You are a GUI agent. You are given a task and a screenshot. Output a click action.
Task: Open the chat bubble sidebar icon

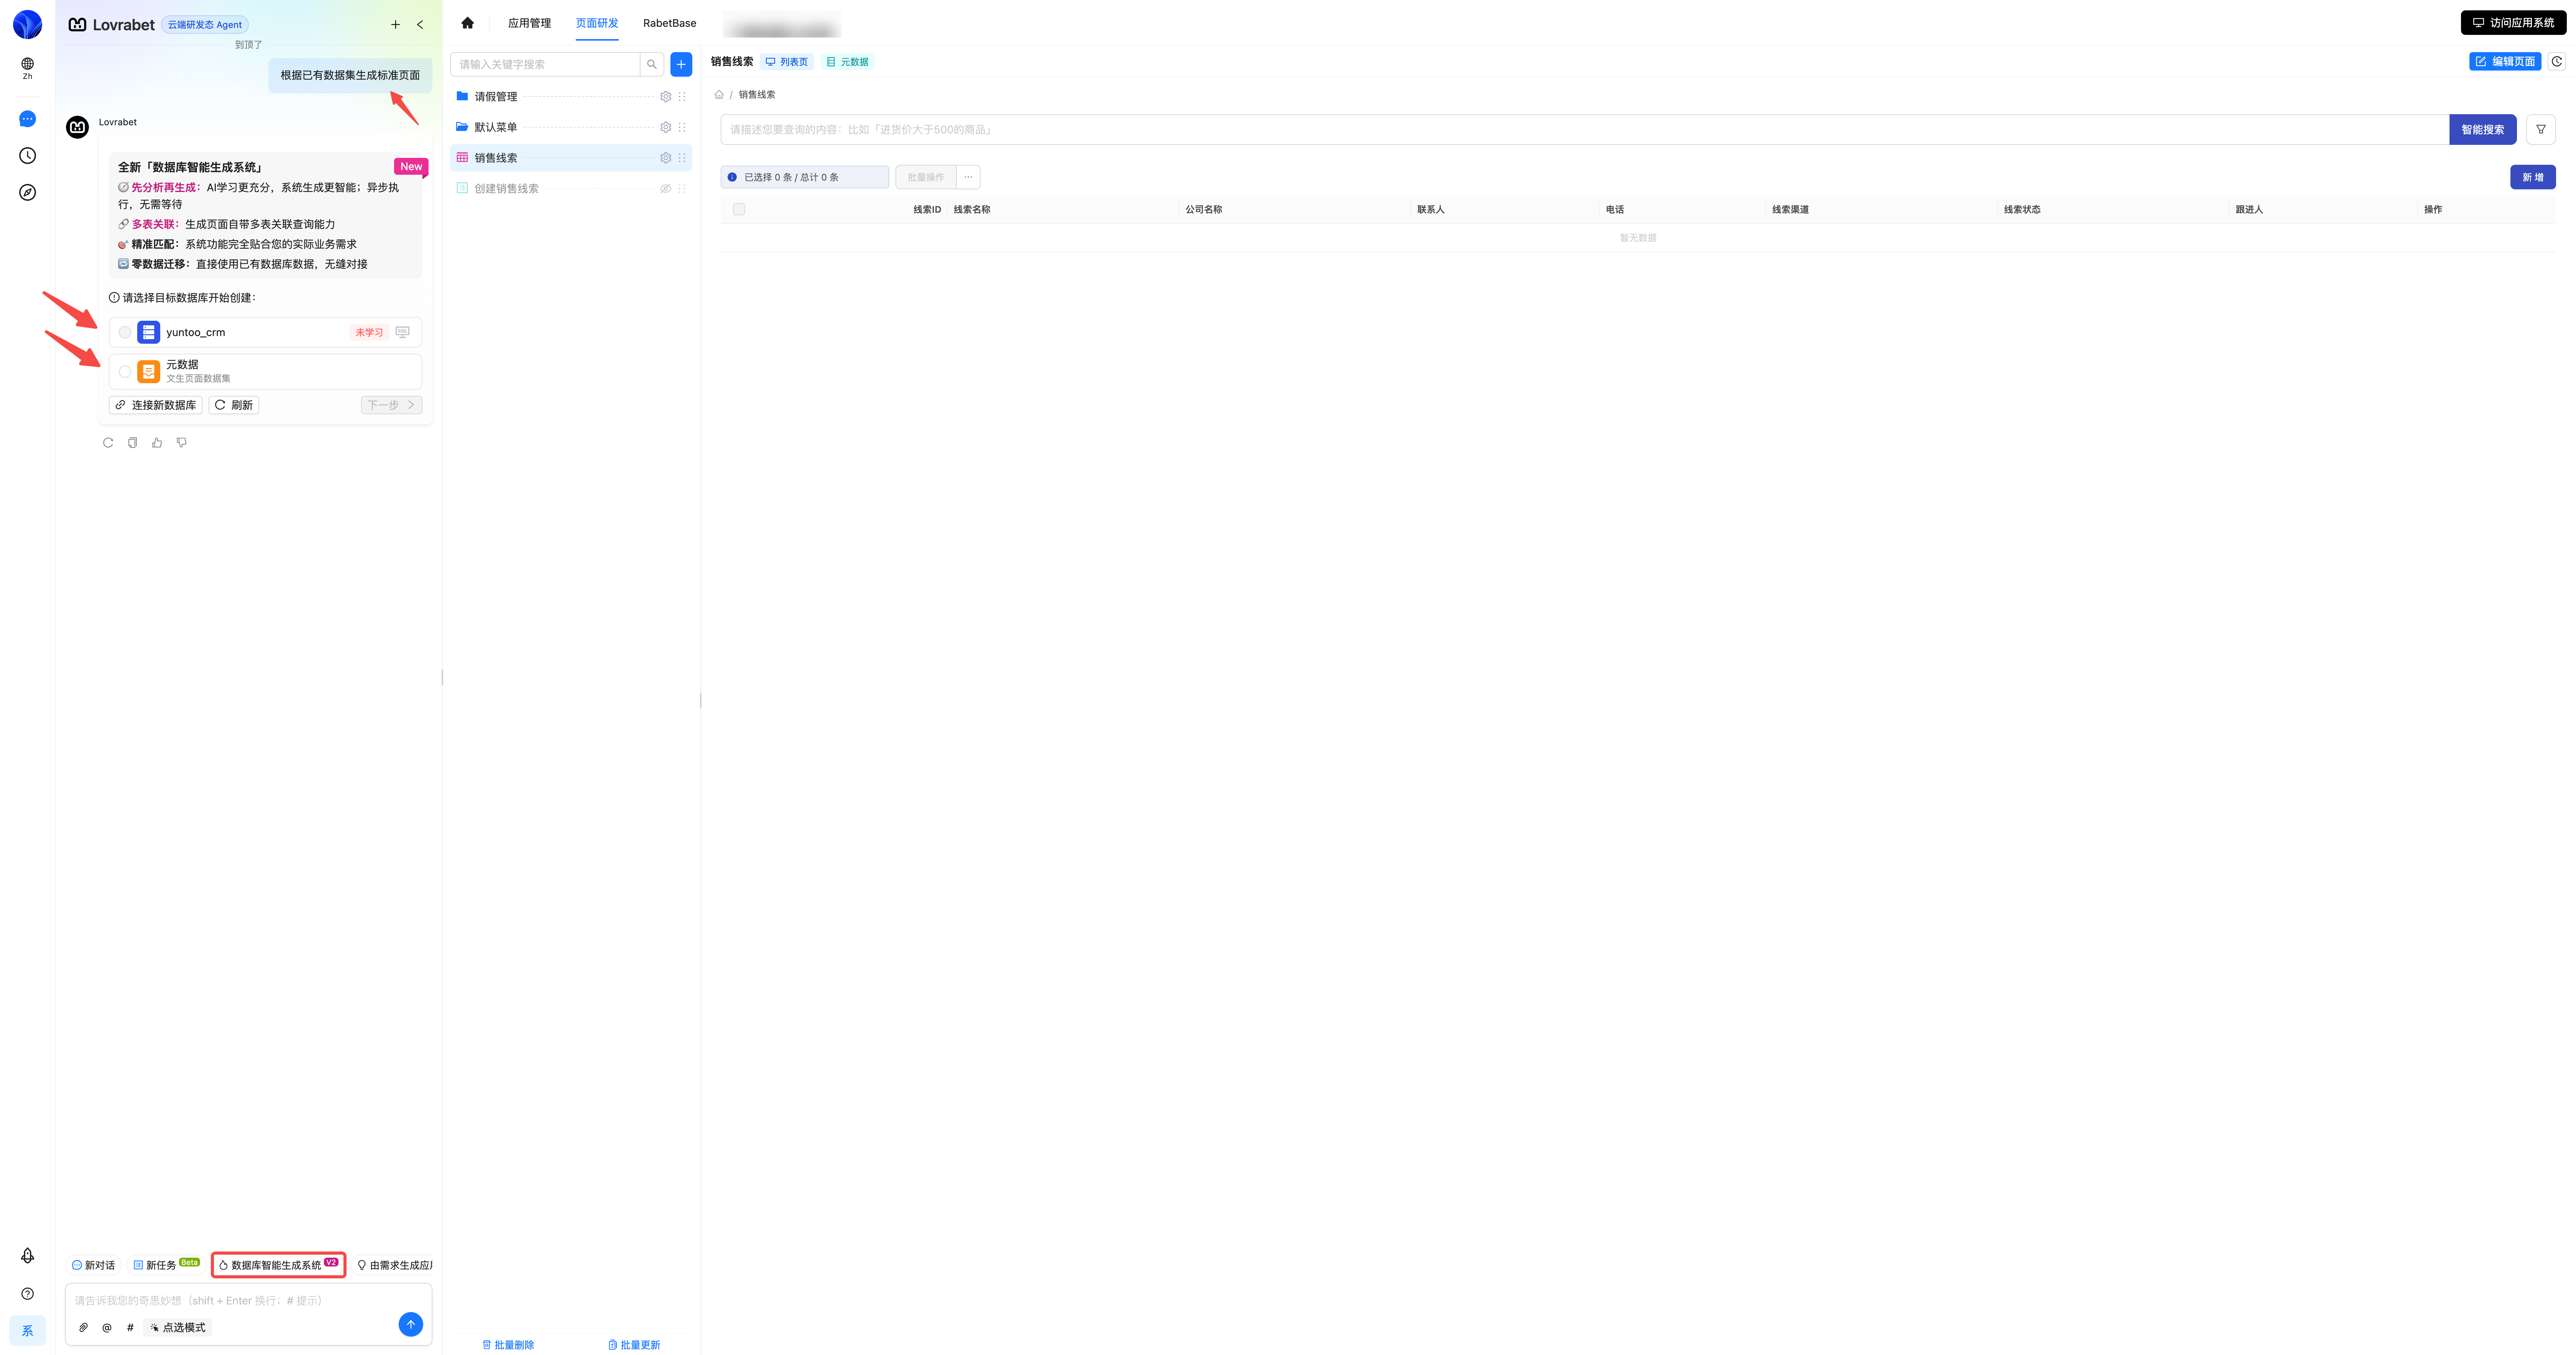(x=27, y=119)
